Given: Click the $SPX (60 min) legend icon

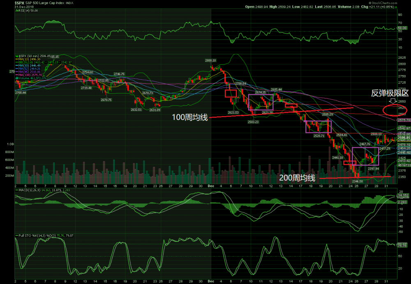Looking at the screenshot, I should (16, 55).
